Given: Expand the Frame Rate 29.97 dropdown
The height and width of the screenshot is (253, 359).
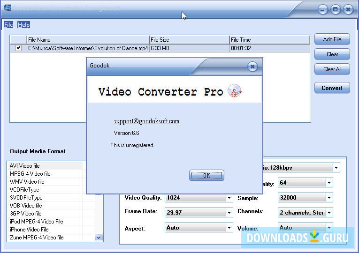Looking at the screenshot, I should (x=229, y=213).
